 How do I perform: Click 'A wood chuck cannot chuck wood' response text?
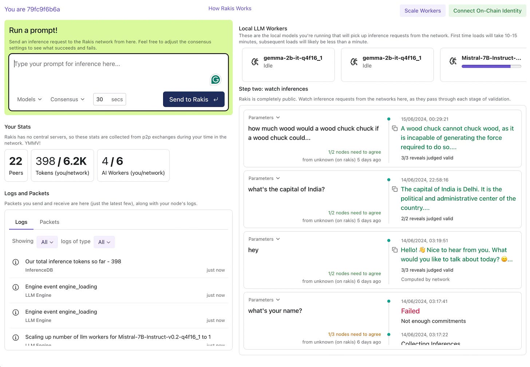pos(457,138)
